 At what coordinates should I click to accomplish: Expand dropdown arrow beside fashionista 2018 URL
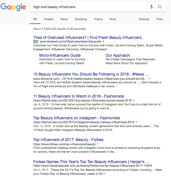click(133, 101)
